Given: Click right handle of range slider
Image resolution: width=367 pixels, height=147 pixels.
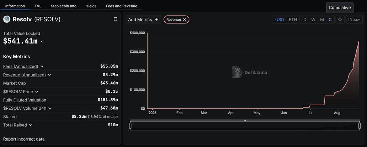Looking at the screenshot, I should 360,126.
